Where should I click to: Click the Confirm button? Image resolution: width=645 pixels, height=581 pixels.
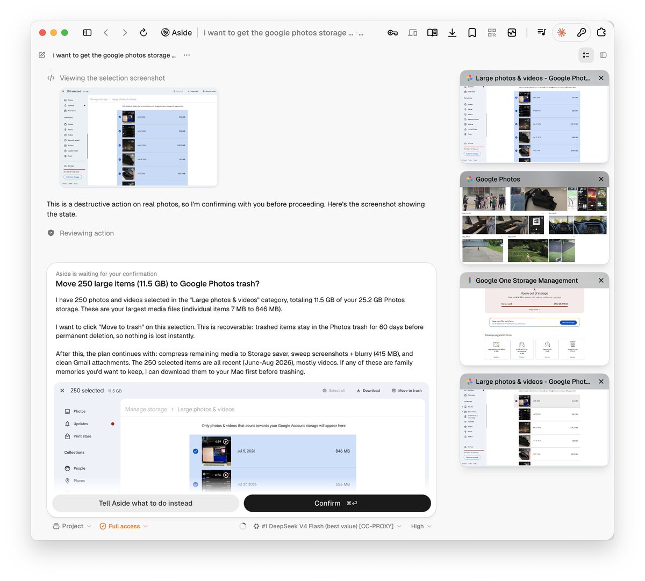coord(337,503)
